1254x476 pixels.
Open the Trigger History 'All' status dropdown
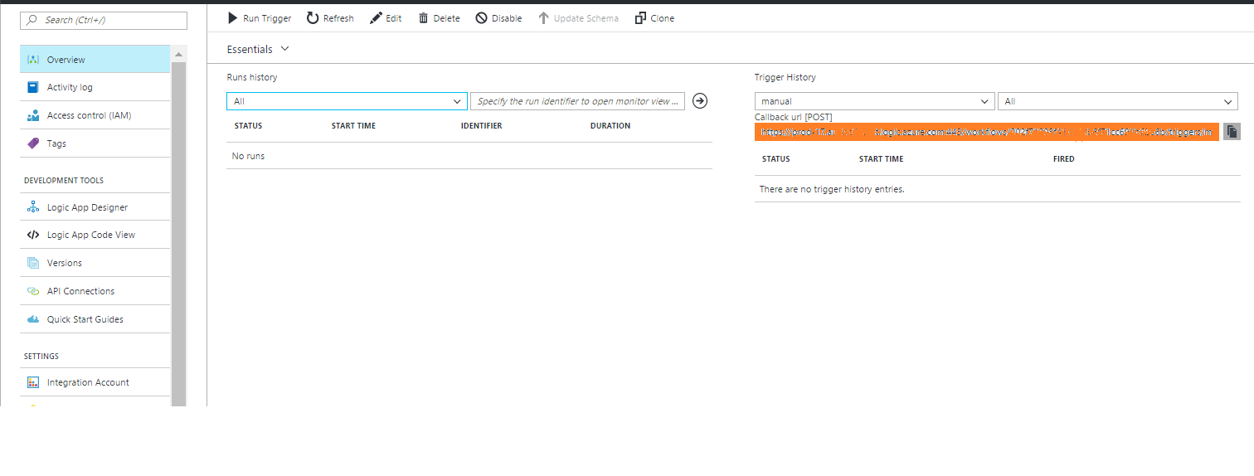pos(1118,101)
